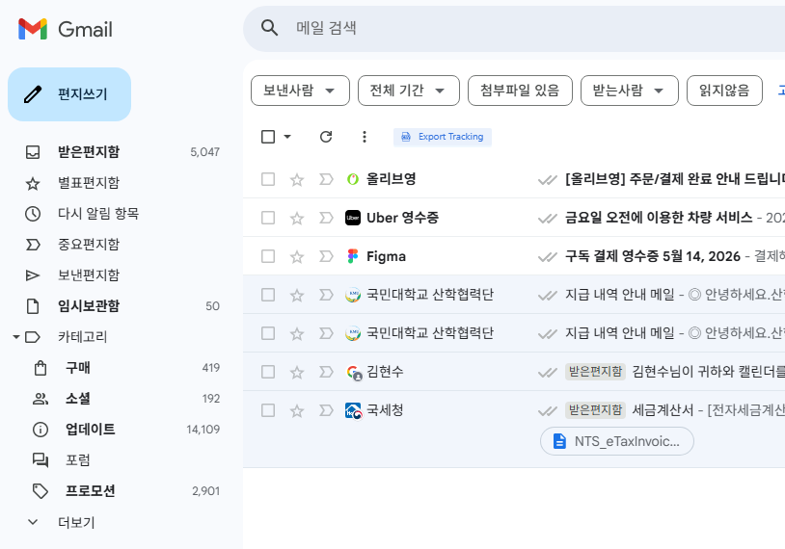Open the three-dot more options menu

365,137
